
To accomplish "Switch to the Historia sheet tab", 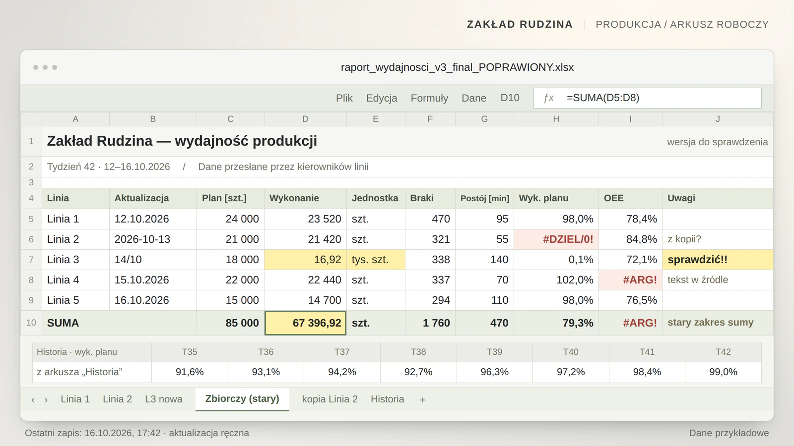I will click(x=388, y=399).
